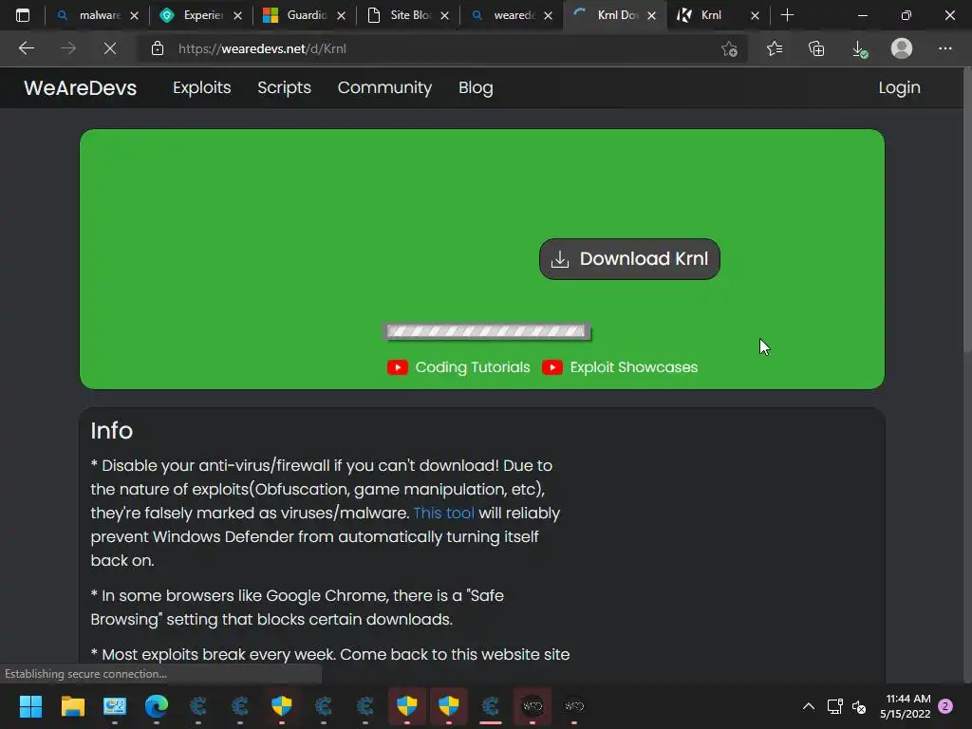Close the last Krnl tab
Viewport: 972px width, 729px height.
tap(755, 15)
